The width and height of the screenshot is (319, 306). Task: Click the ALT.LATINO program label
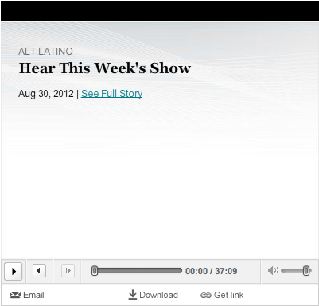click(x=45, y=52)
